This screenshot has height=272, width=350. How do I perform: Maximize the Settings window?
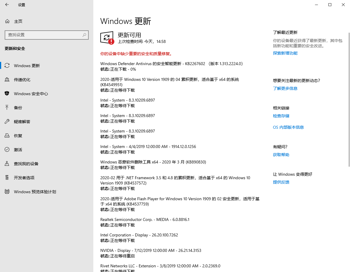[330, 5]
